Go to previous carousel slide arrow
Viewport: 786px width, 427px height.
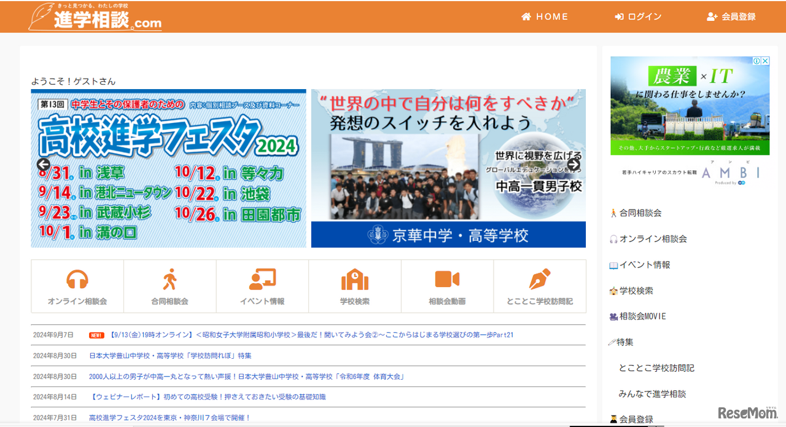(x=43, y=164)
